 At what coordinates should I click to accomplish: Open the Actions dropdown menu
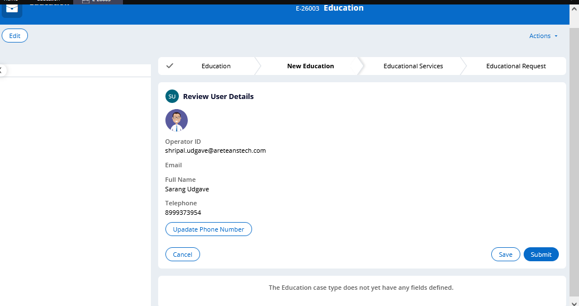543,36
